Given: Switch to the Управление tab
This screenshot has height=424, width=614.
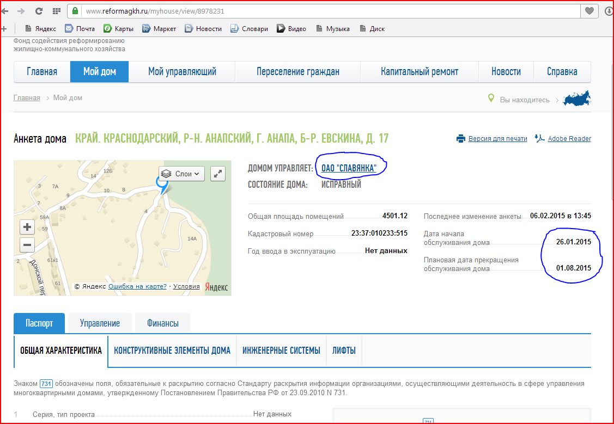Looking at the screenshot, I should coord(100,323).
